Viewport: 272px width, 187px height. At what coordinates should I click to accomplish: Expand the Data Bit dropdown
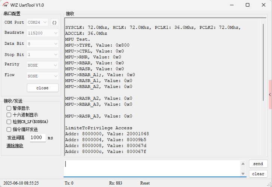click(x=43, y=44)
